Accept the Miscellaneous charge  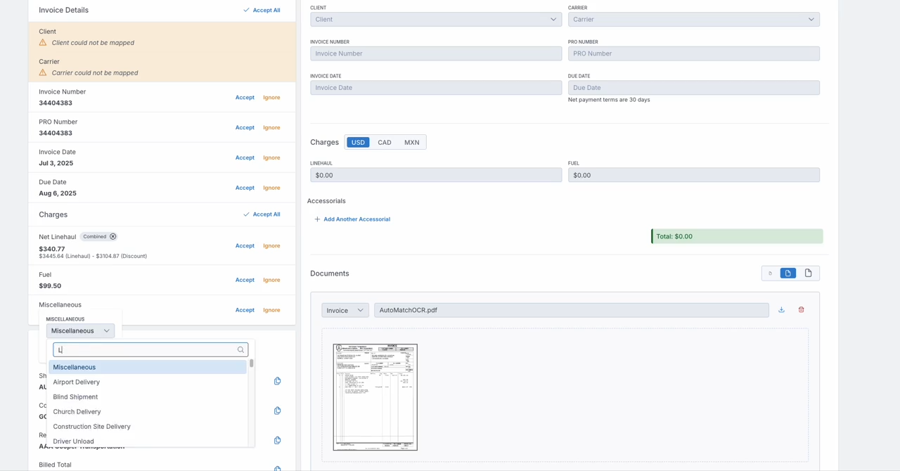[x=245, y=310]
